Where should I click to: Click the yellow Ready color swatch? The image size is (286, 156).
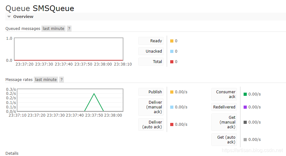click(x=172, y=41)
